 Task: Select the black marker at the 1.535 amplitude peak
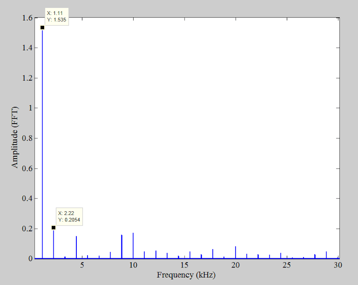(42, 27)
